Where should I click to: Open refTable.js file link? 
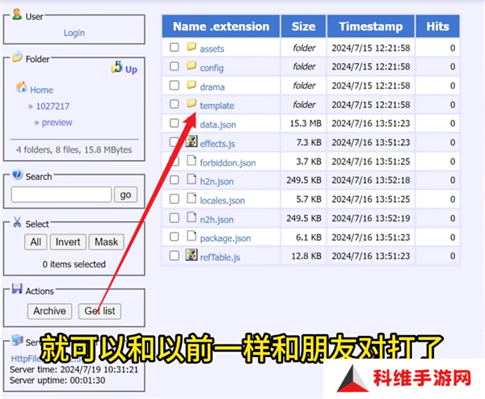coord(220,258)
